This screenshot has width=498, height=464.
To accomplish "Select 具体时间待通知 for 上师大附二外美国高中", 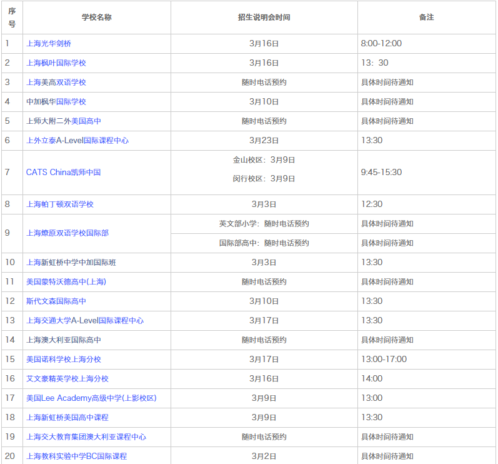I will [x=387, y=121].
